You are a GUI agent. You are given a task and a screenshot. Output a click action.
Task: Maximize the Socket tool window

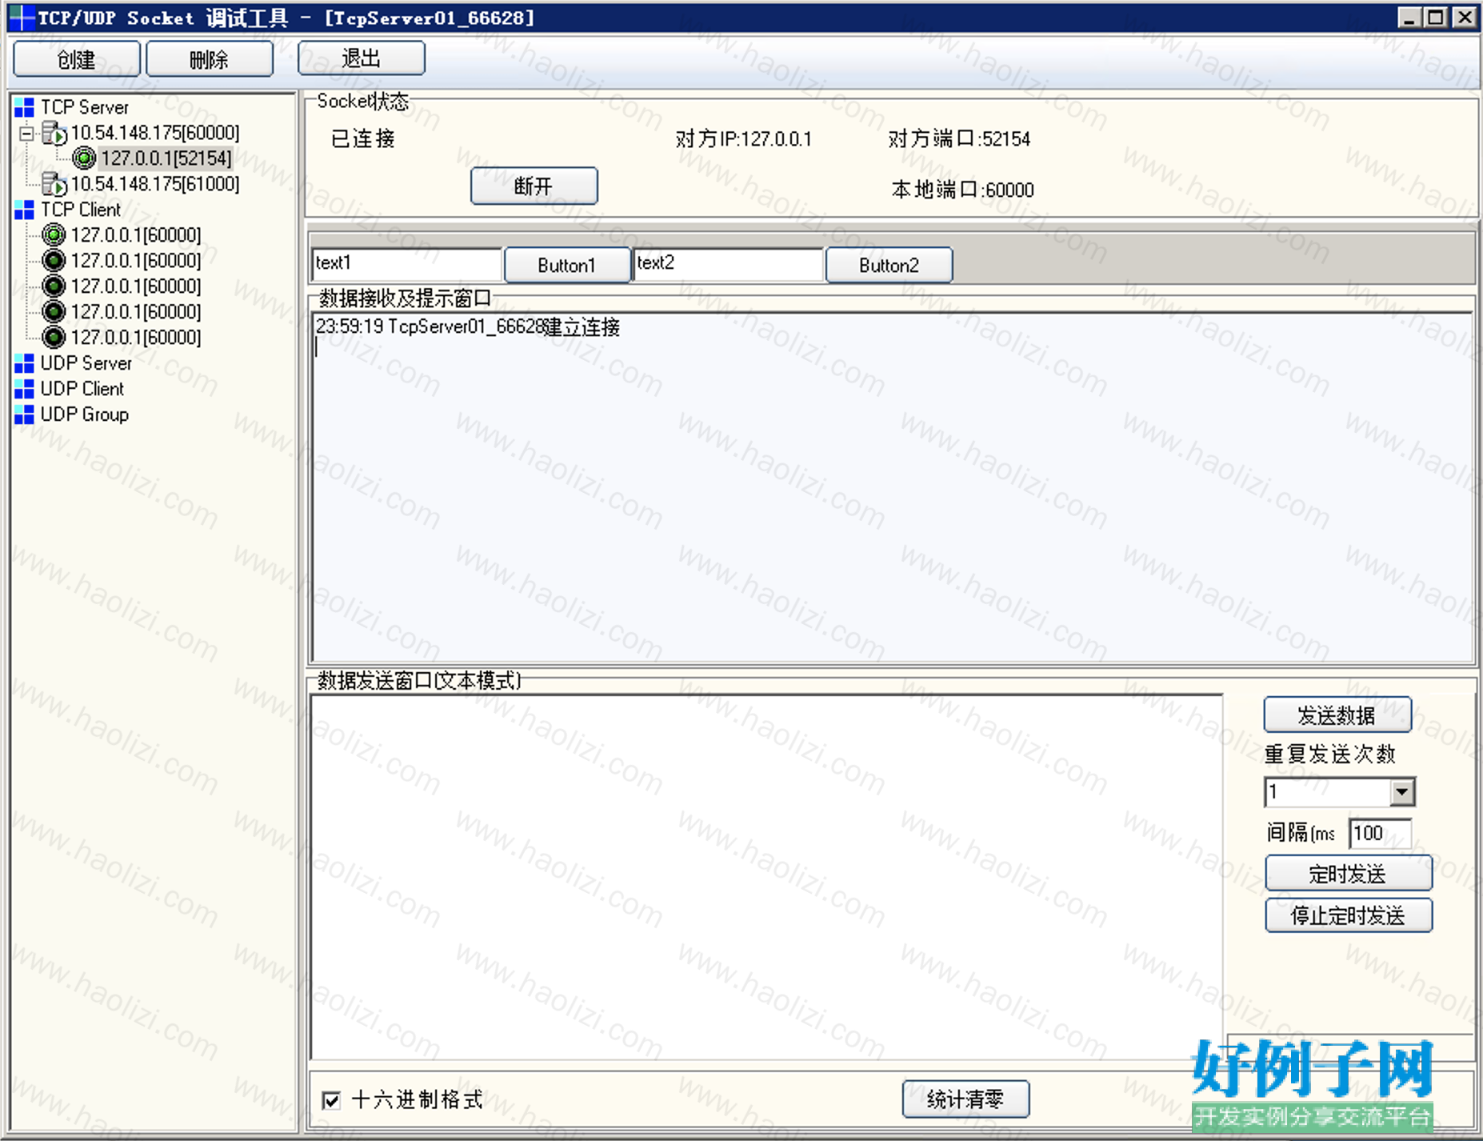click(x=1437, y=18)
